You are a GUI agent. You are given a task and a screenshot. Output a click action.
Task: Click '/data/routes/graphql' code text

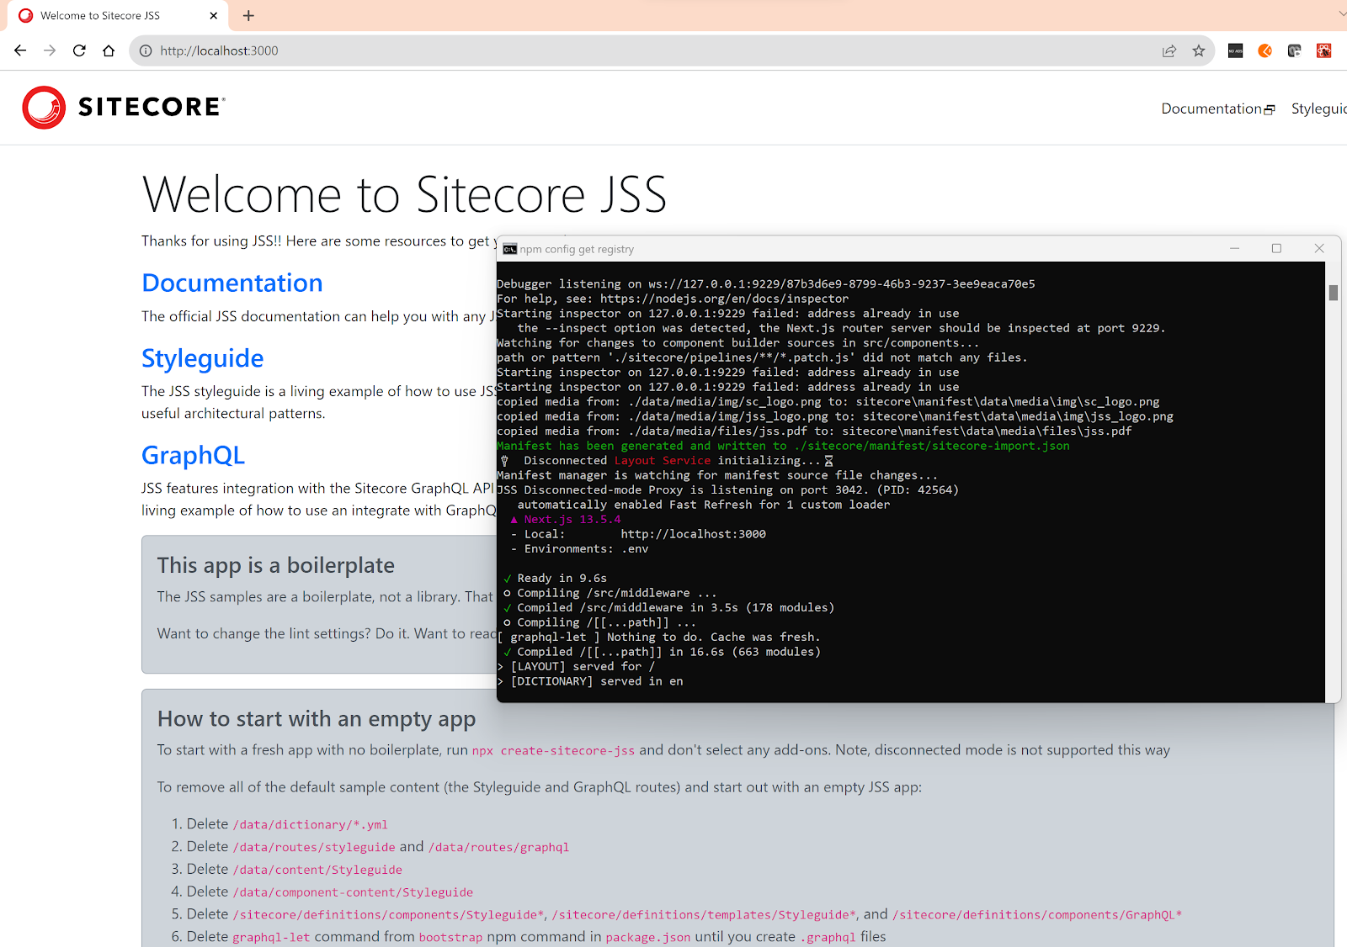(x=499, y=848)
